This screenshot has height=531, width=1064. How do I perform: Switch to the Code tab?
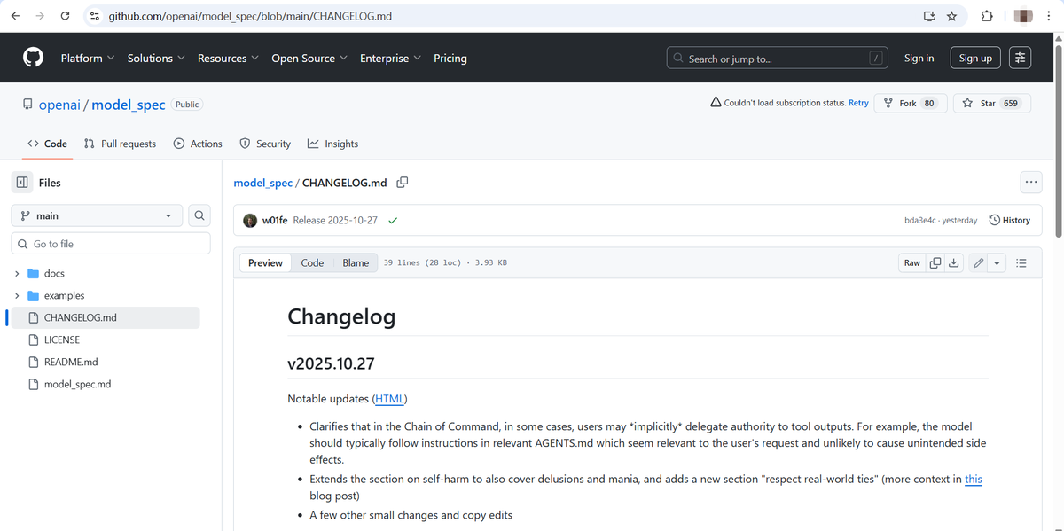click(47, 144)
